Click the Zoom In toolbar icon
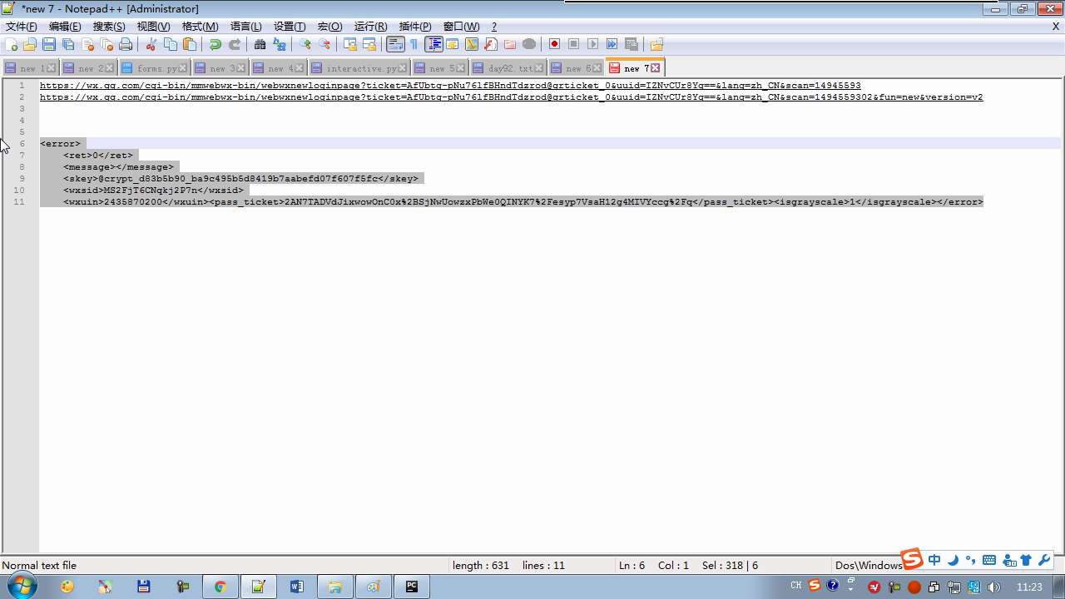The height and width of the screenshot is (599, 1065). pos(305,44)
